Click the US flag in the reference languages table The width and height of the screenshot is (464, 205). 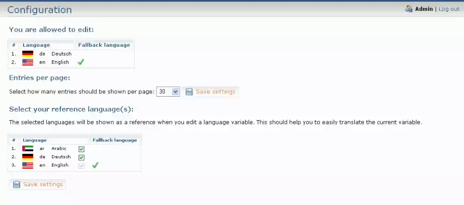click(x=28, y=165)
